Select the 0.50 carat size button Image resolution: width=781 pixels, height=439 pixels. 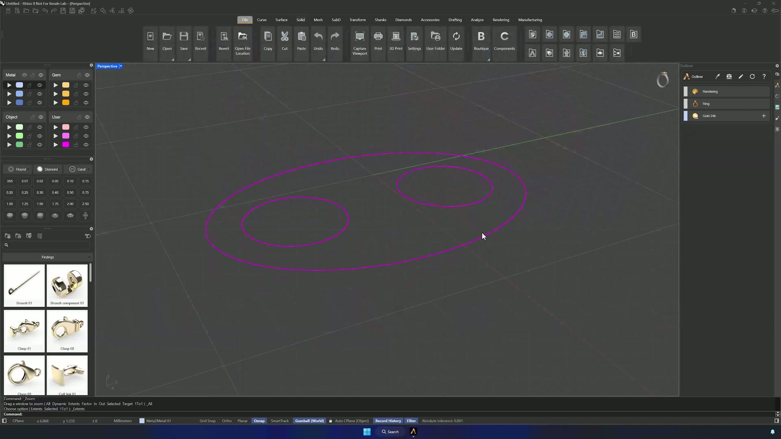[x=70, y=192]
